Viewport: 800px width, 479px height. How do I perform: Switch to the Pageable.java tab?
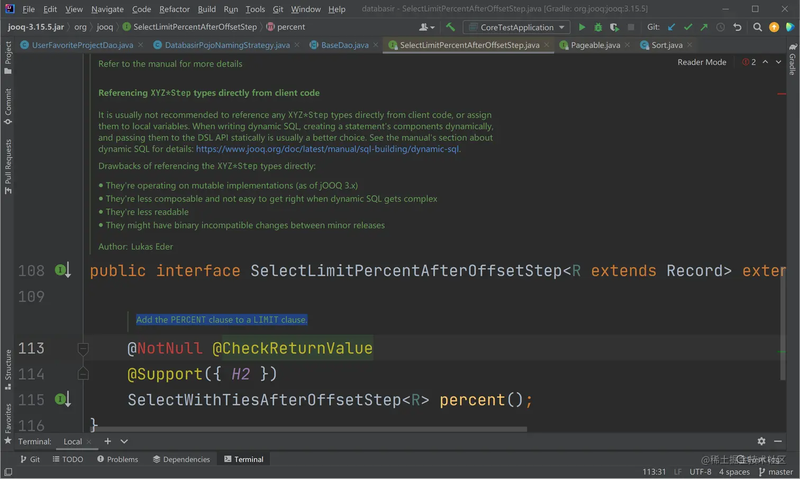tap(595, 45)
